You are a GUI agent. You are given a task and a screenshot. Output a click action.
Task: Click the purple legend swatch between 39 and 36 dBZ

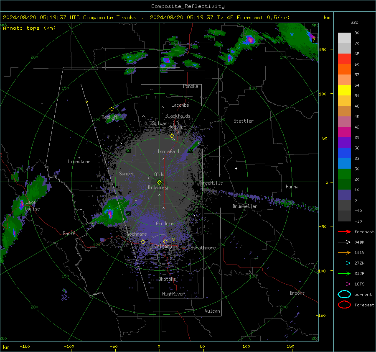tap(344, 142)
